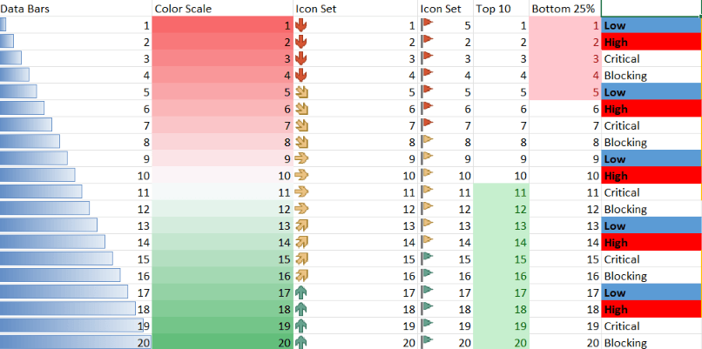Click the green up arrow in row 17
Screen dimensions: 702x349
pyautogui.click(x=301, y=293)
